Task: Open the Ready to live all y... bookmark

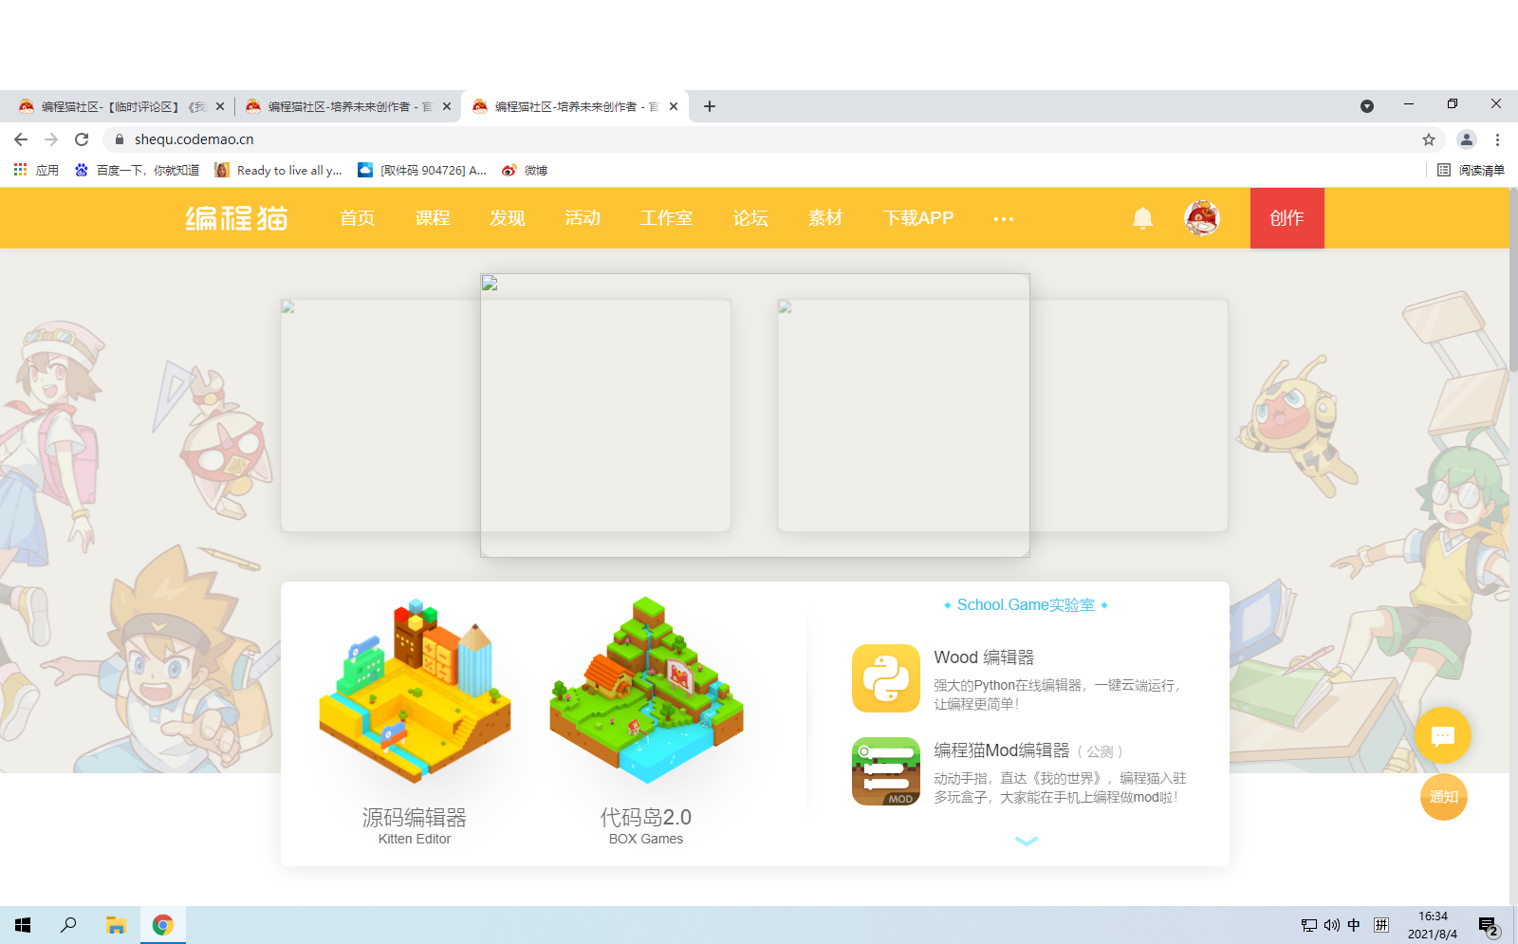Action: pyautogui.click(x=278, y=171)
